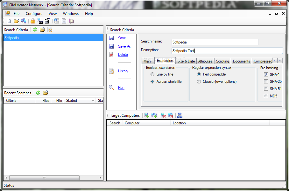Click the Computer column header
This screenshot has width=289, height=191.
coord(146,123)
